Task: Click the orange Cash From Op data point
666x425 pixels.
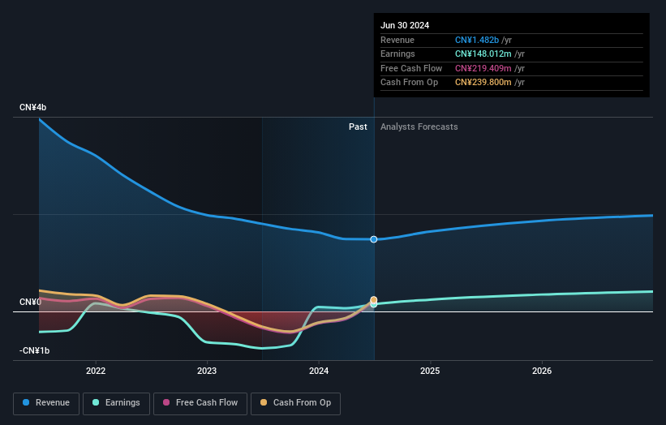Action: point(374,300)
